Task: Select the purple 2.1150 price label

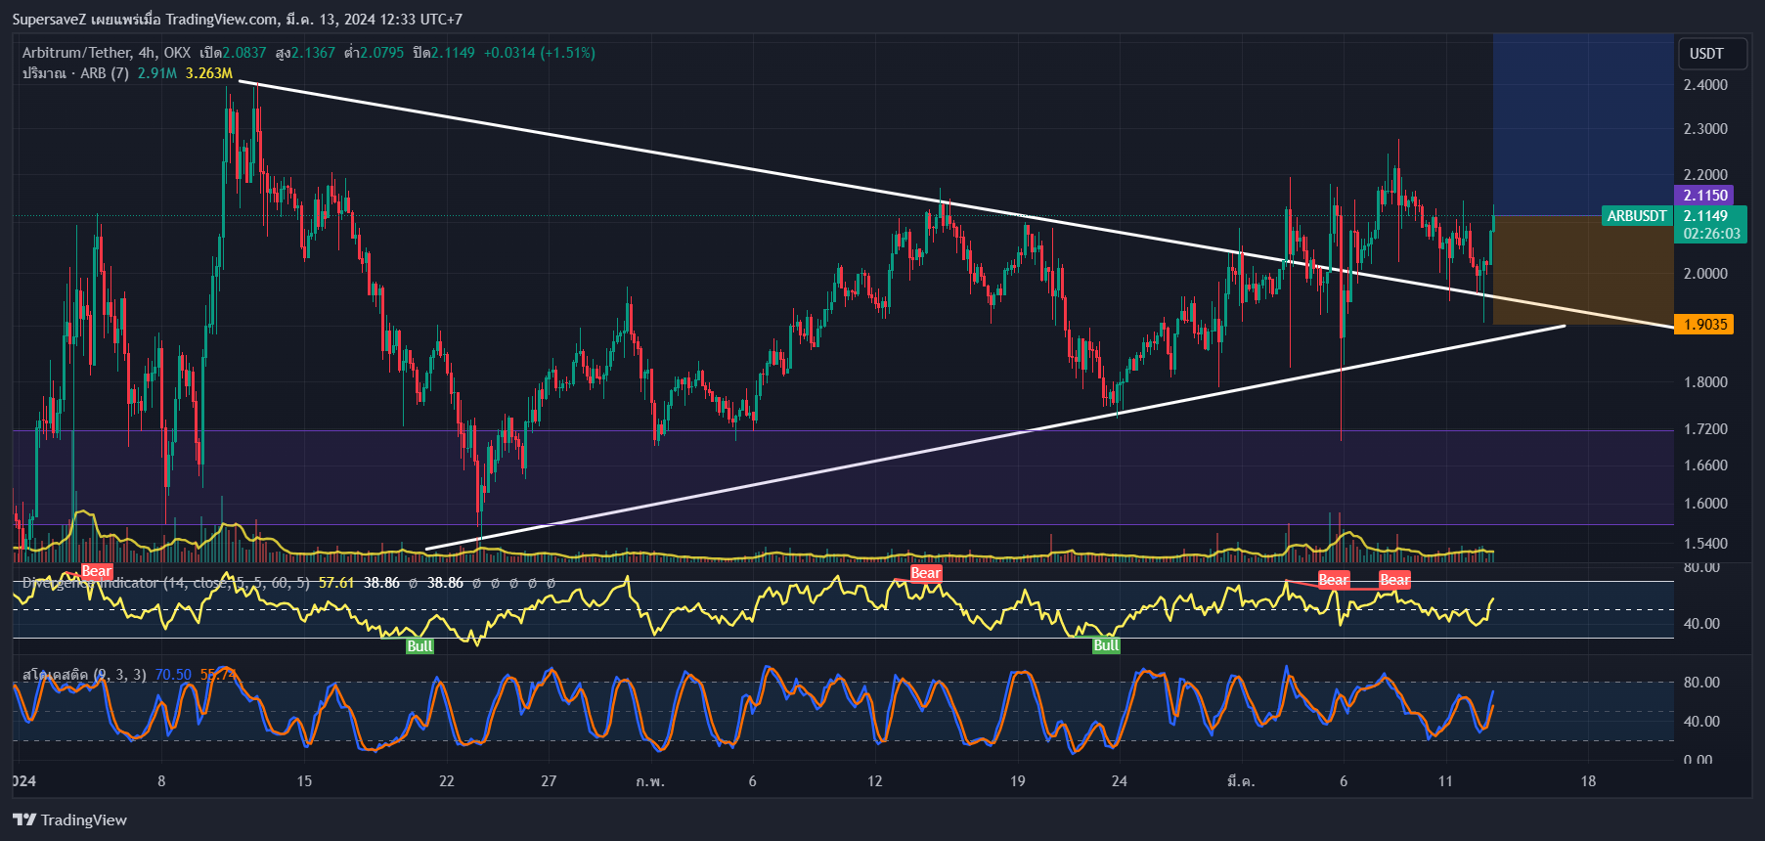Action: [1704, 196]
